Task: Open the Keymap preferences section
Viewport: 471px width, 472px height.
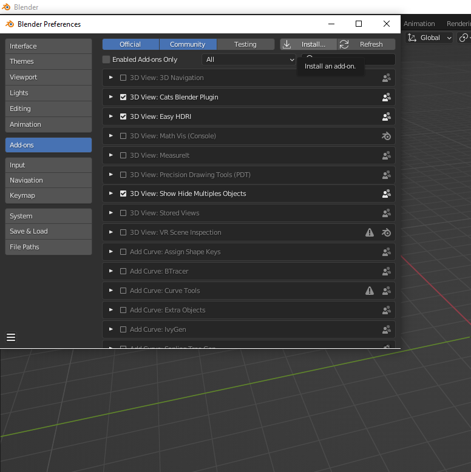Action: (x=49, y=195)
